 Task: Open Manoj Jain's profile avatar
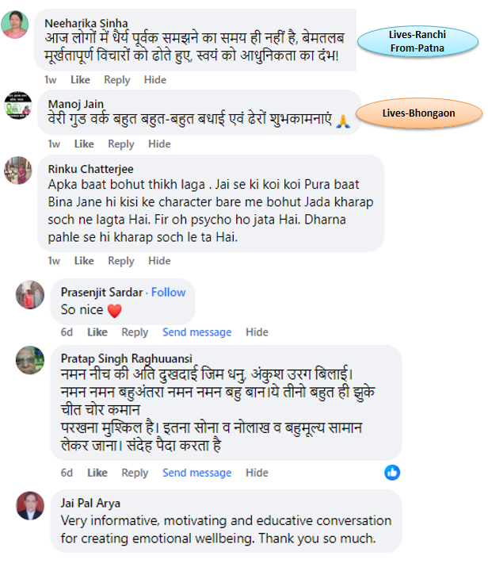click(17, 105)
